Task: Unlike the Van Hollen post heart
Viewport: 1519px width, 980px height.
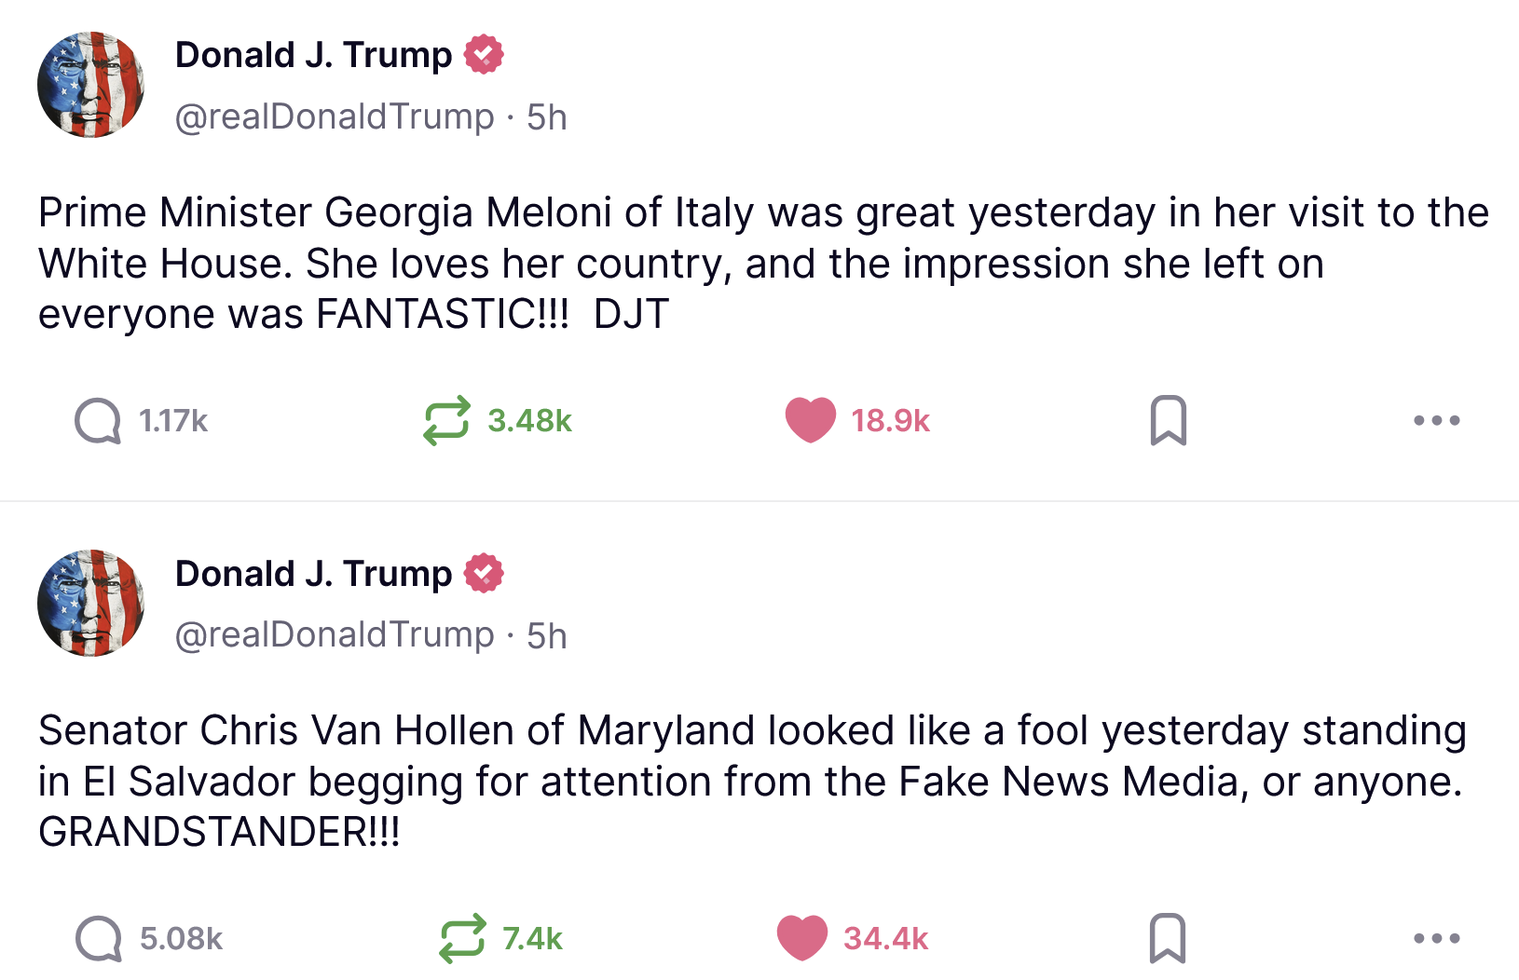Action: [802, 938]
